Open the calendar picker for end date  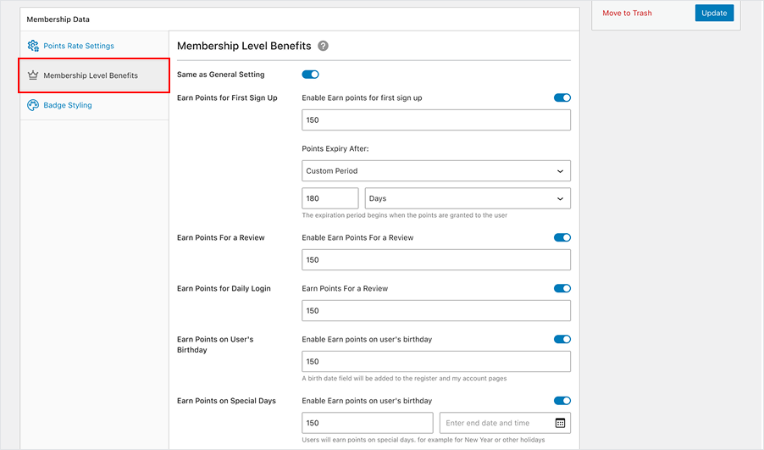pyautogui.click(x=560, y=423)
